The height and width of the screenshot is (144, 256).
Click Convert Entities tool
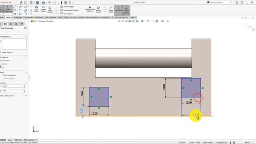click(x=43, y=9)
